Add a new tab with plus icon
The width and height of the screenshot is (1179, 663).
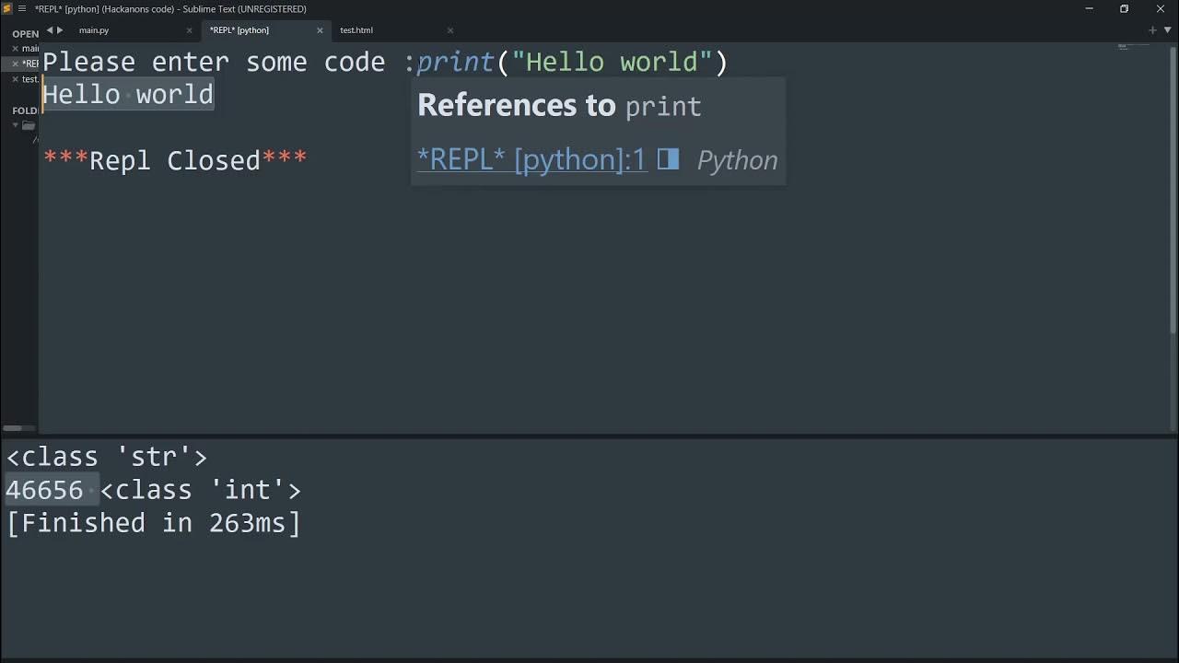pos(1152,29)
